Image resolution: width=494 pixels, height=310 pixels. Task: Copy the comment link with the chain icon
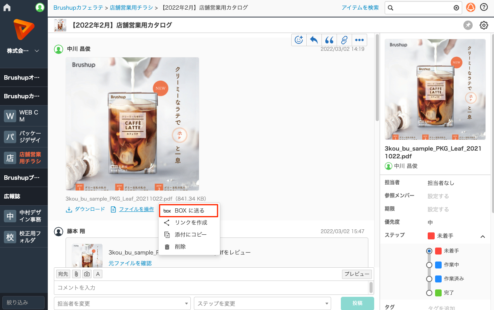pos(344,40)
